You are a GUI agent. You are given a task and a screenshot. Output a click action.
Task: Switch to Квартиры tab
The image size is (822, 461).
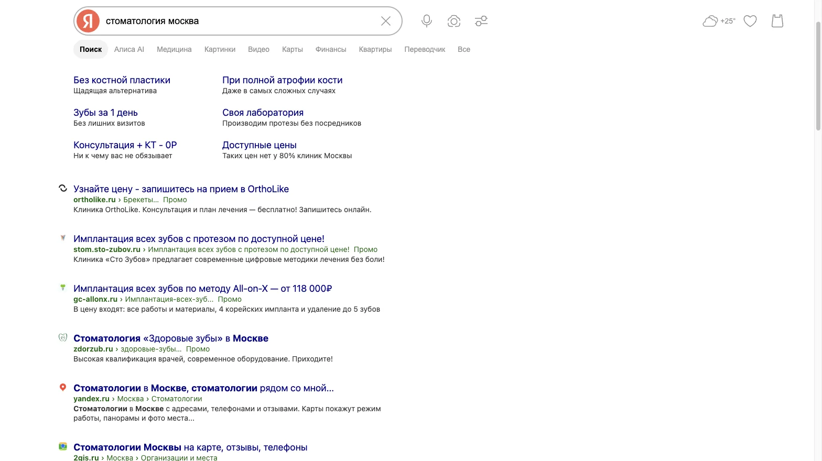(375, 49)
